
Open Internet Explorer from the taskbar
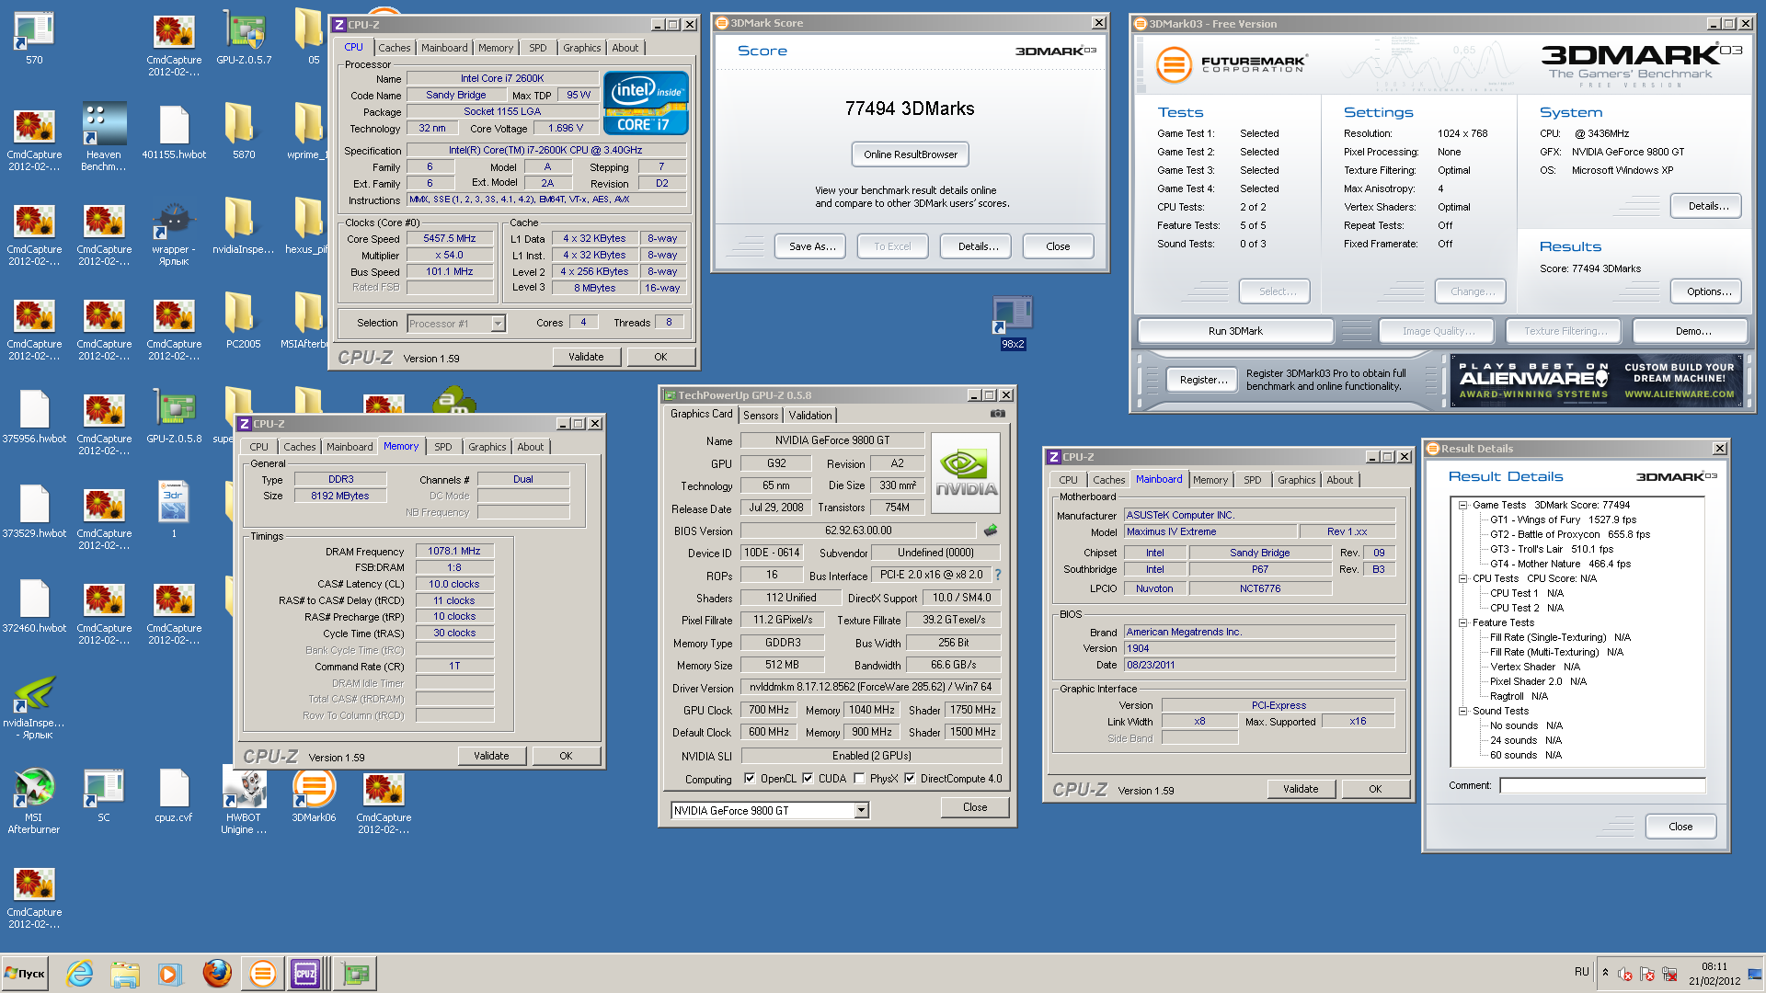click(80, 974)
